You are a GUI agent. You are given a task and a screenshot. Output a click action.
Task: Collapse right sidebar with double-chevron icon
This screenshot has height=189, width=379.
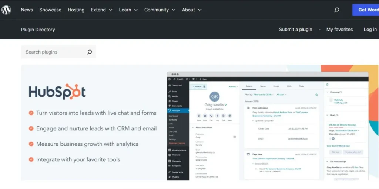327,85
